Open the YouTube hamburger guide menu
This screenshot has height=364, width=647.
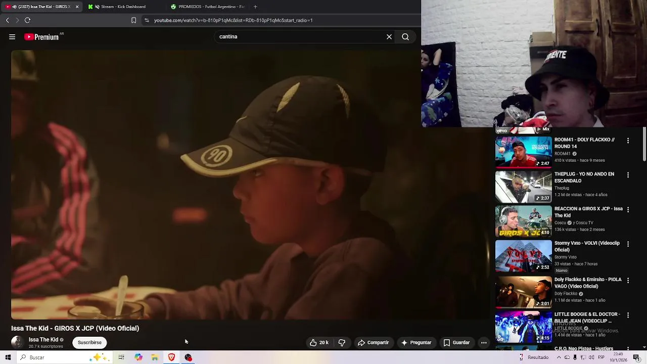[x=12, y=37]
